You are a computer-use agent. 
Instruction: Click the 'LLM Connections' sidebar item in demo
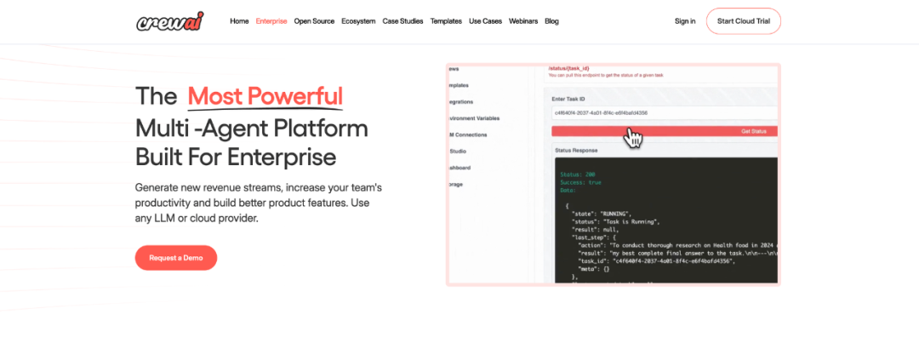[468, 134]
